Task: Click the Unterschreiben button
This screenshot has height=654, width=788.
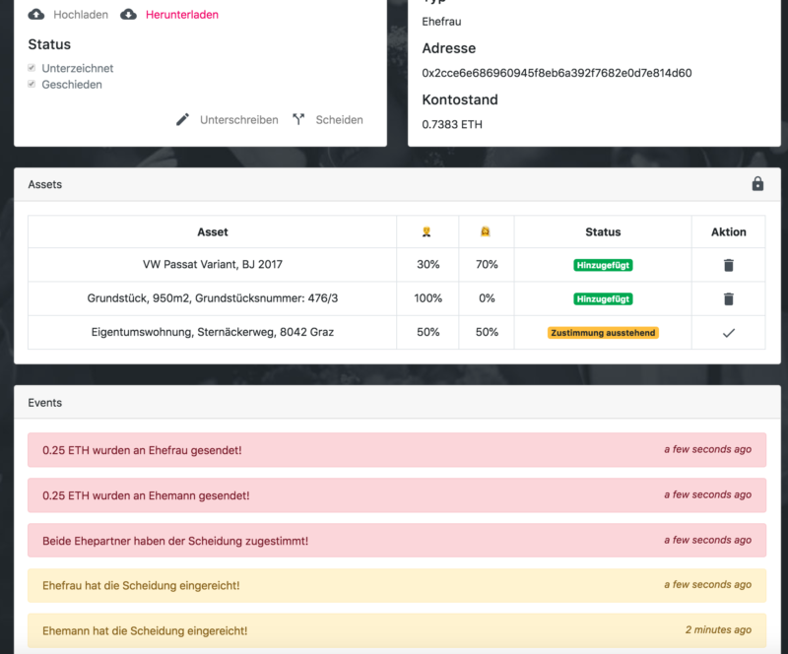Action: 239,119
